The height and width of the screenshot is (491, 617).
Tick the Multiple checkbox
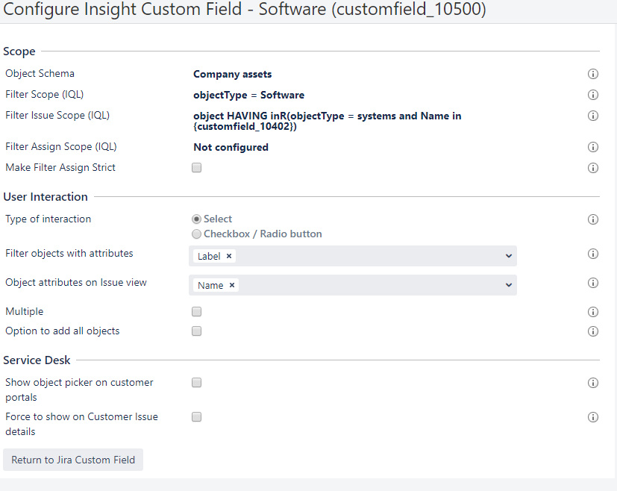196,312
